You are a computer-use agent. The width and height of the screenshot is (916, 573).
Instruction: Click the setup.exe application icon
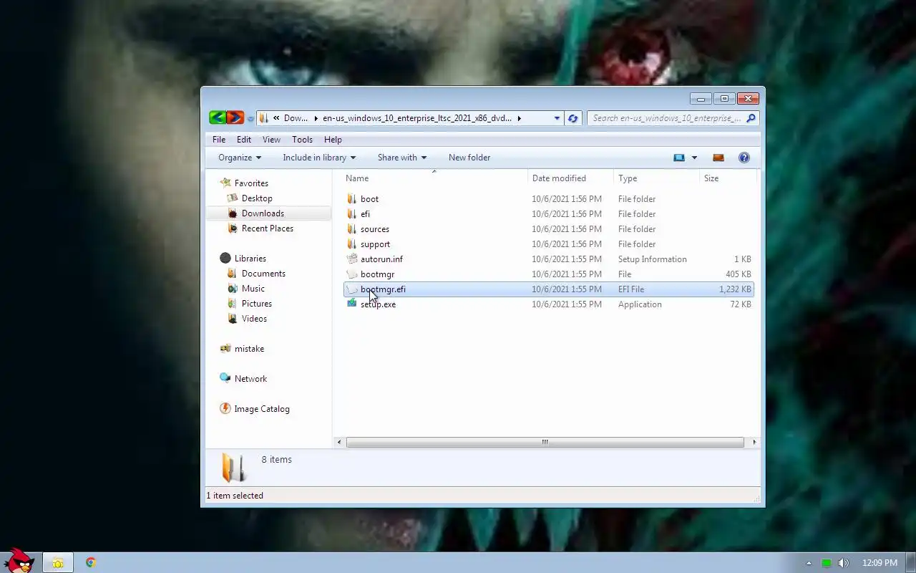351,304
